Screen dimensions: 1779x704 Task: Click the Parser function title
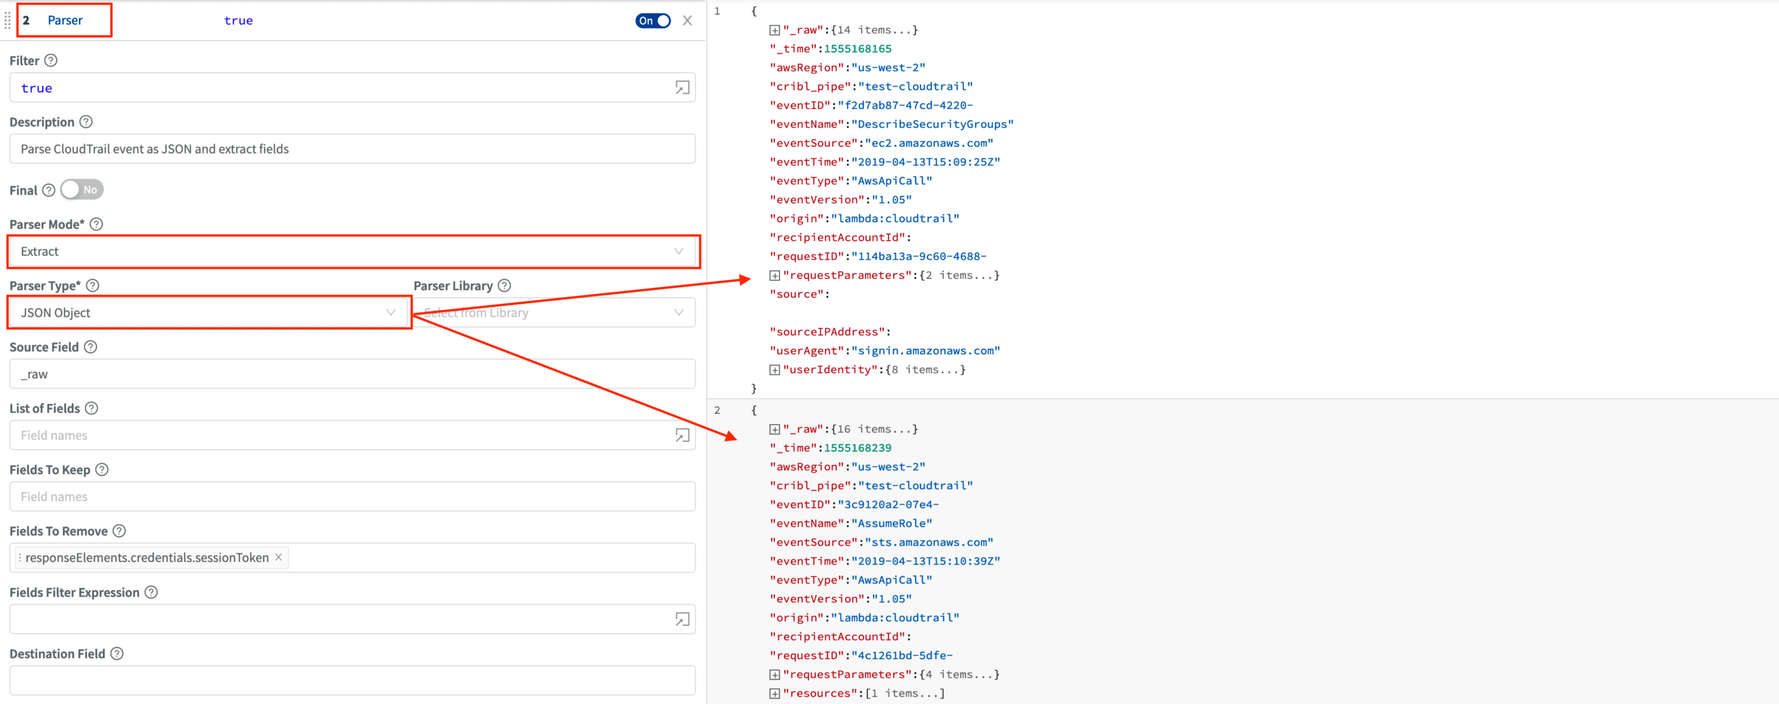pos(65,21)
